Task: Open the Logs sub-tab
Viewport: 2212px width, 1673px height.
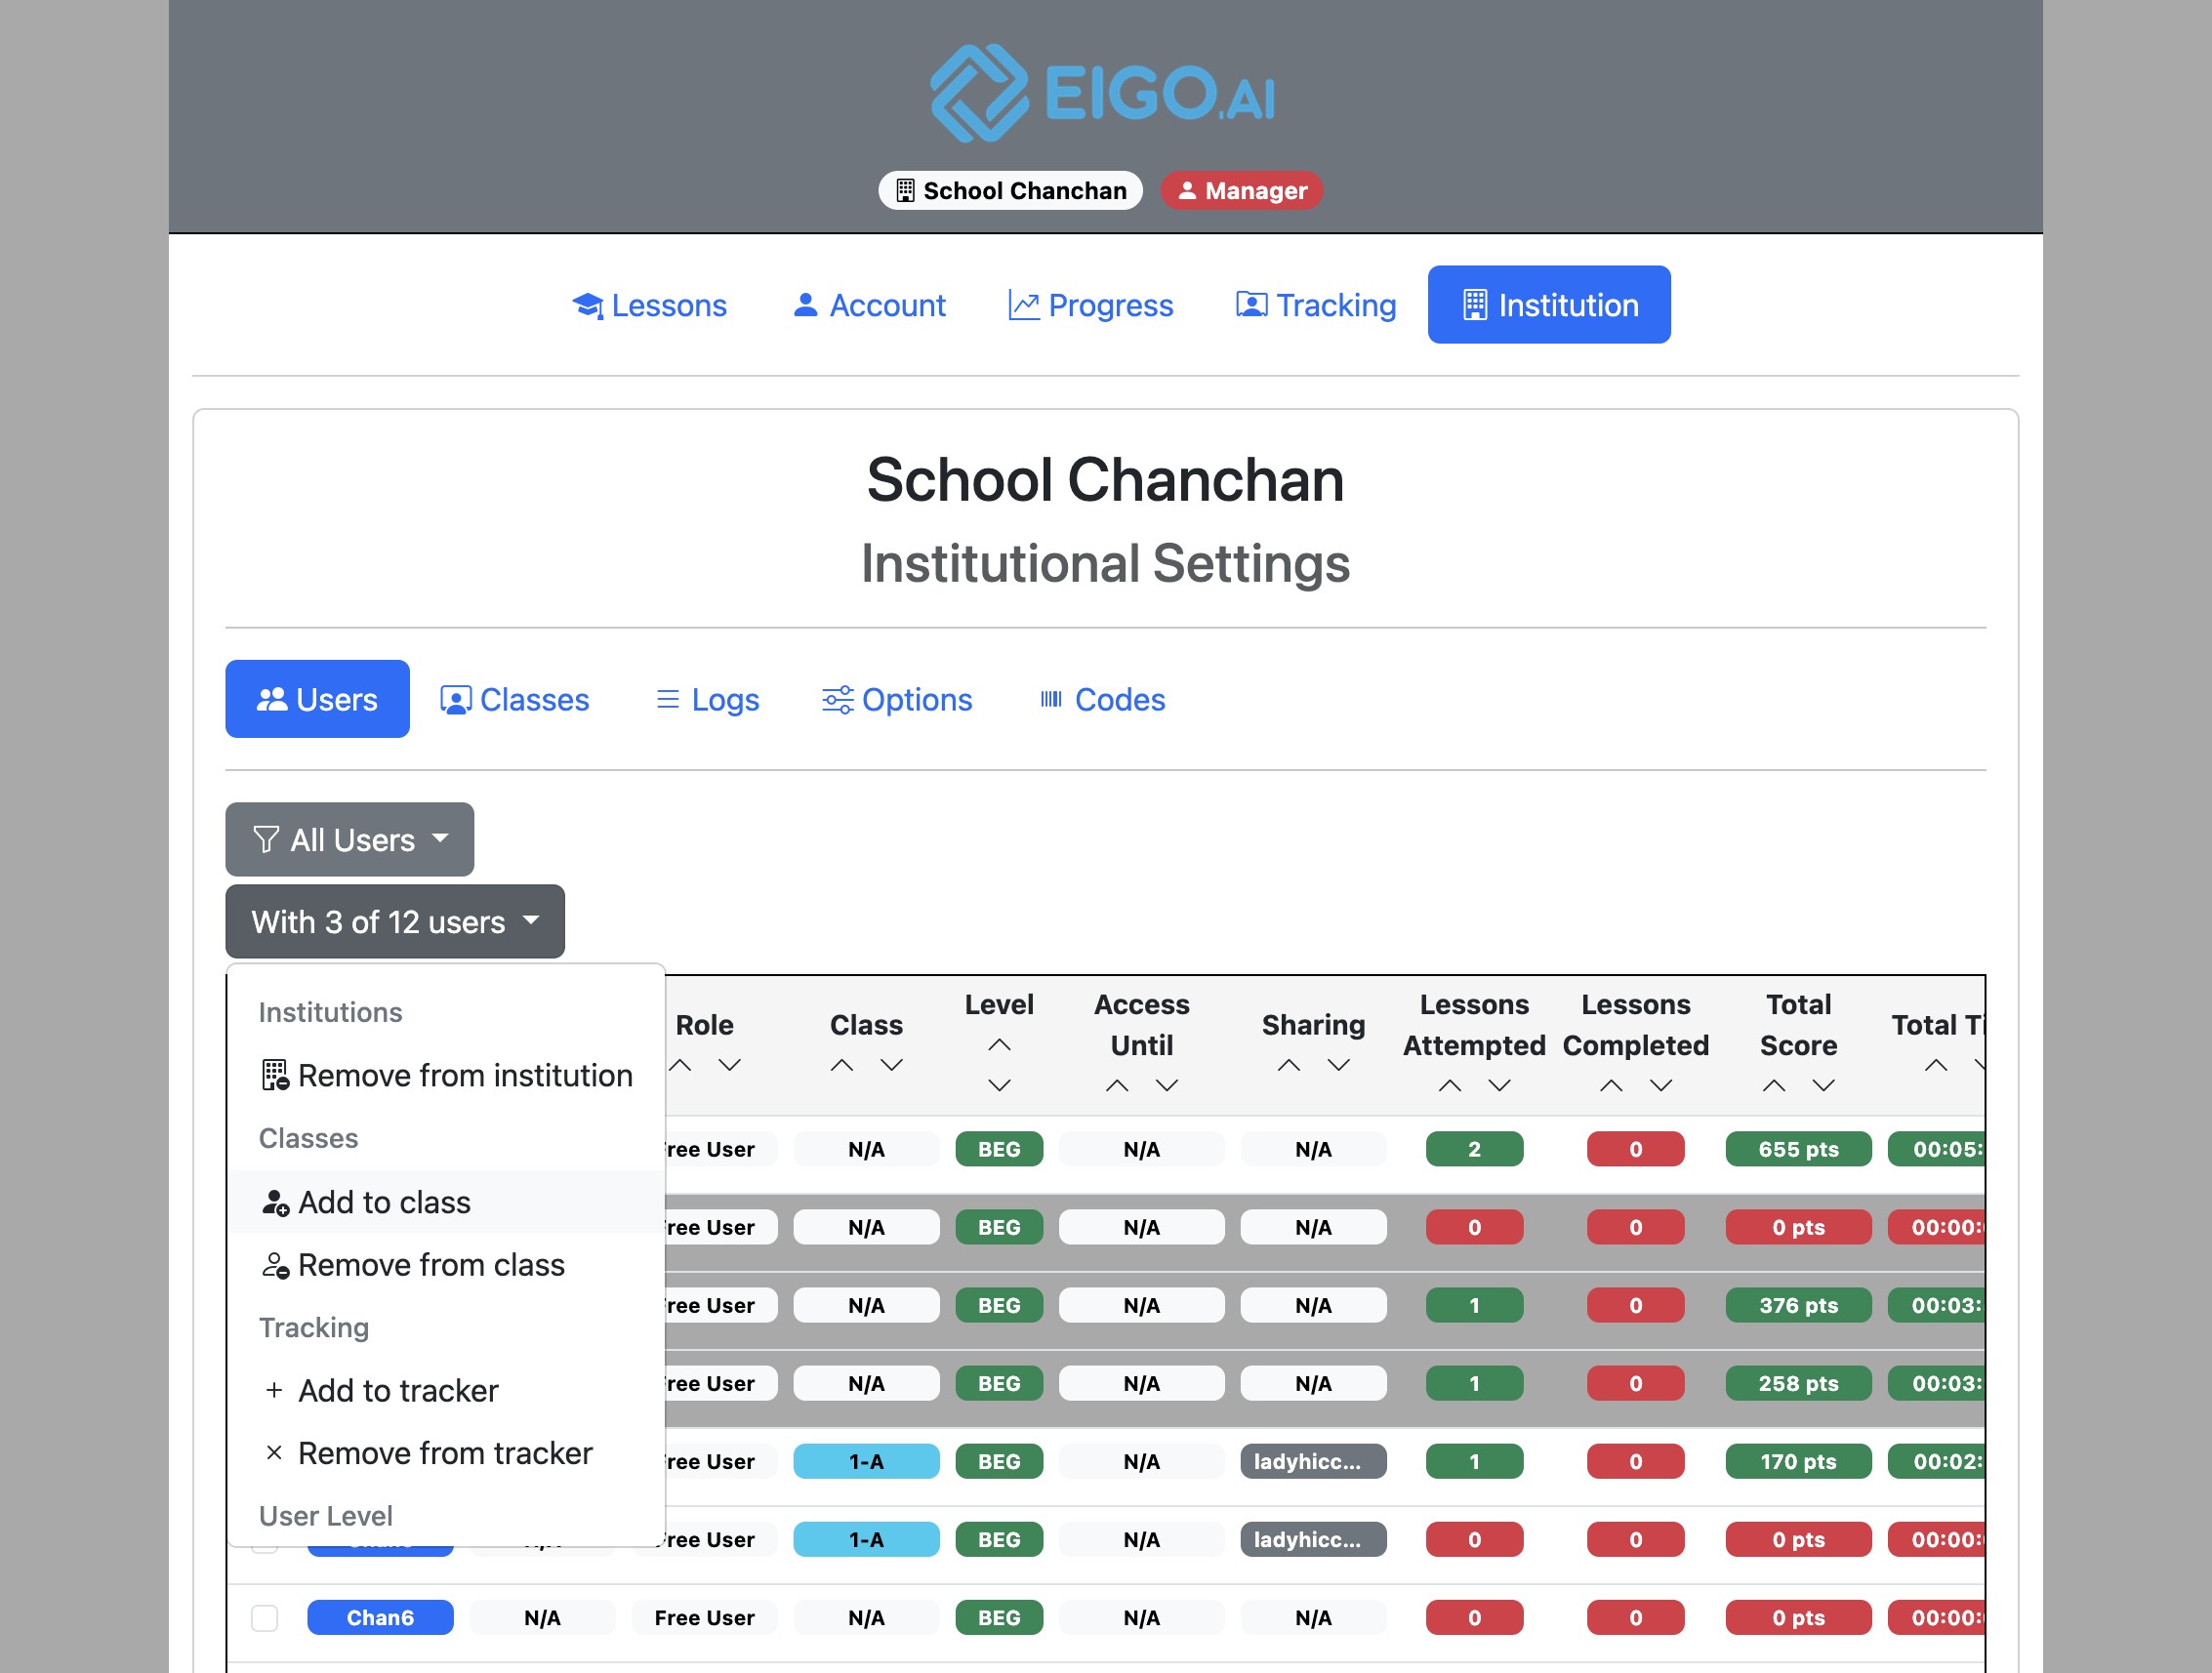Action: (x=707, y=699)
